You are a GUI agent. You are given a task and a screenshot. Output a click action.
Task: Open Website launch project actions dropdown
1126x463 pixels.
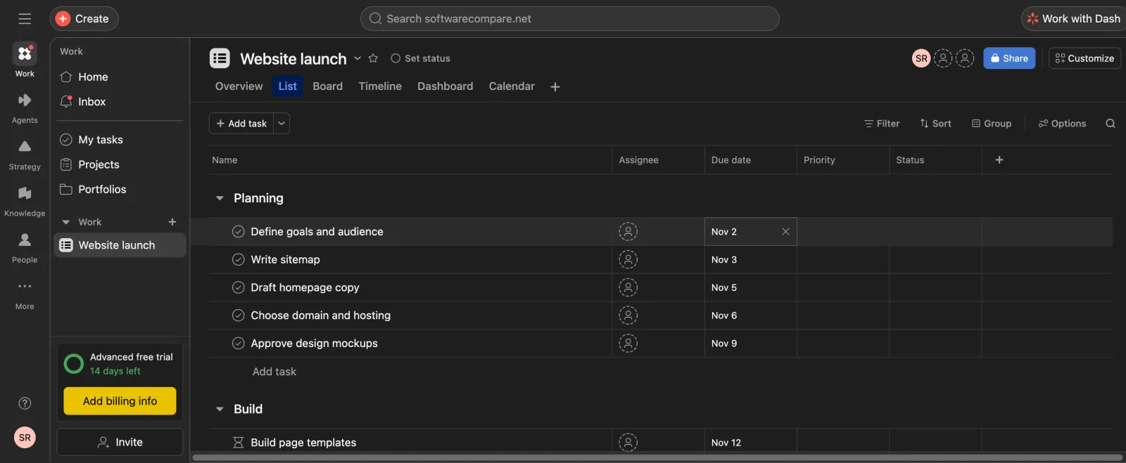point(358,58)
